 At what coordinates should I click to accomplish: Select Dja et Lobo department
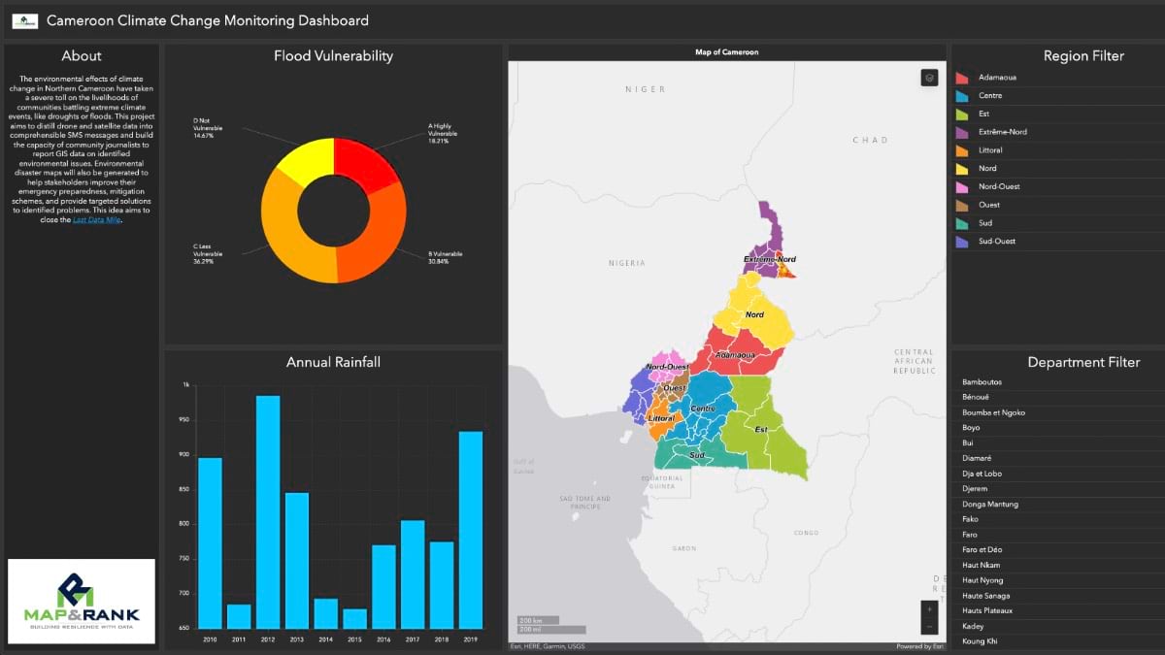point(1056,474)
